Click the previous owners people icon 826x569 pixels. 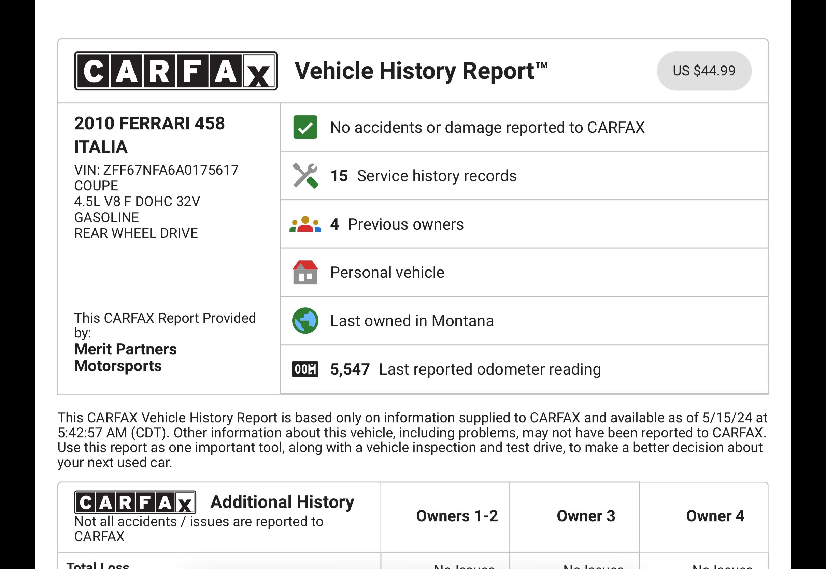[x=305, y=224]
